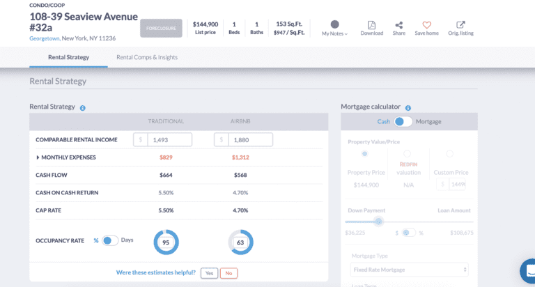Select the Property Price radio button
The image size is (535, 287).
click(364, 153)
